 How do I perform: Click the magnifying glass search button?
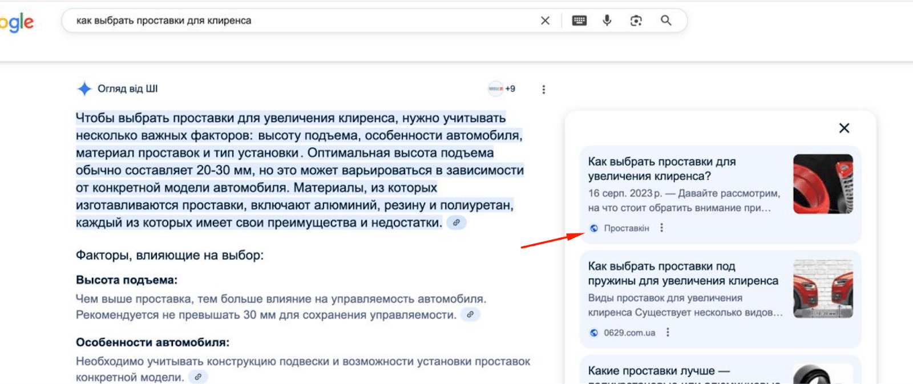coord(666,21)
